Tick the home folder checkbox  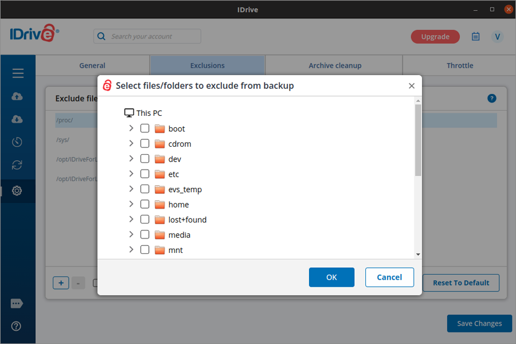144,204
